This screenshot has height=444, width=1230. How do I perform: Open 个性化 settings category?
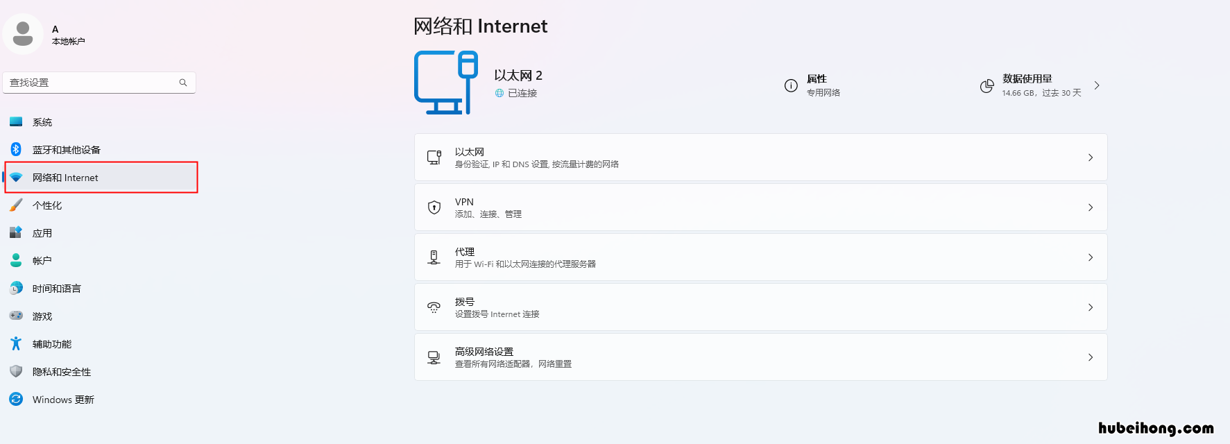coord(101,205)
